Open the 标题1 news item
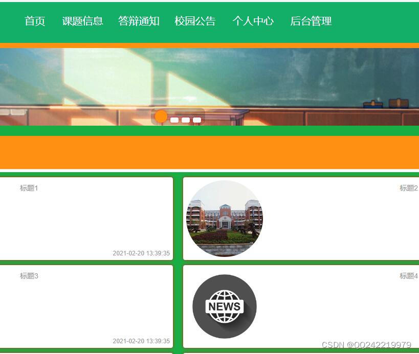 click(x=29, y=188)
